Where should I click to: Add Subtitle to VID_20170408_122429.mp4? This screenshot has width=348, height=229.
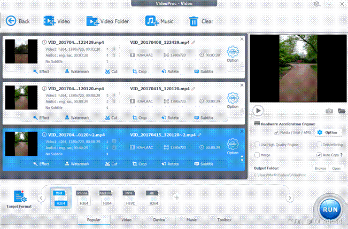point(204,72)
